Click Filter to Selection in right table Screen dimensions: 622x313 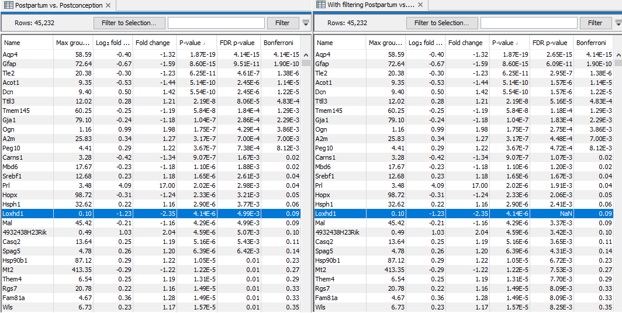[x=442, y=23]
